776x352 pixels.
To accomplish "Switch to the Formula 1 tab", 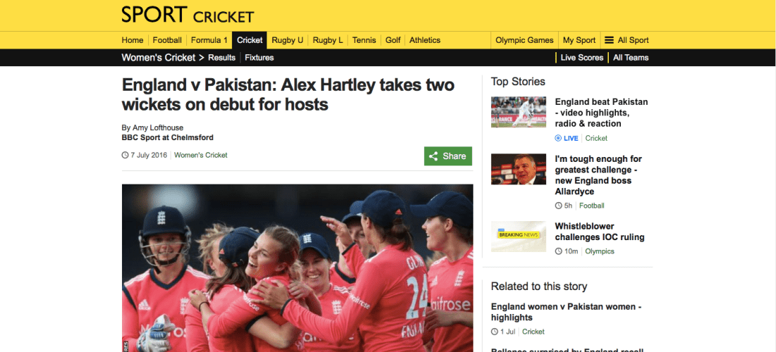I will (210, 41).
